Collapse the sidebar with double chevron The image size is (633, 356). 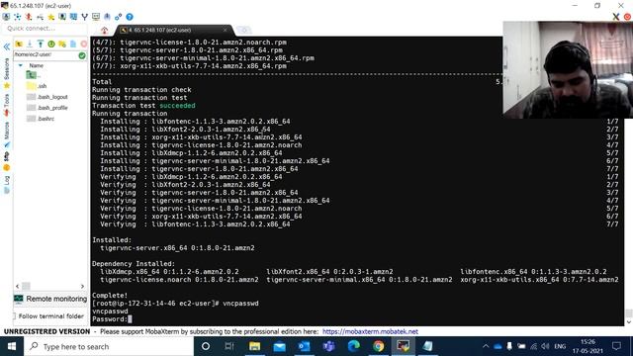(7, 46)
